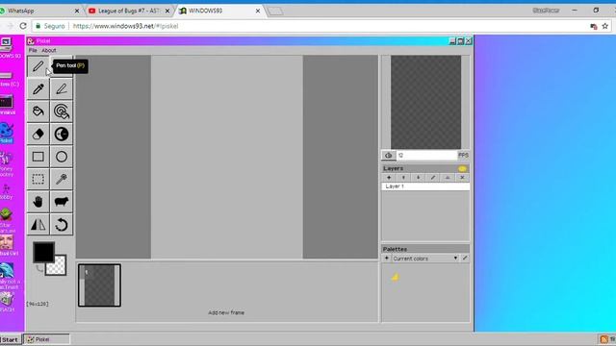Toggle onion skin button beside FPS
This screenshot has width=616, height=346.
tap(389, 156)
